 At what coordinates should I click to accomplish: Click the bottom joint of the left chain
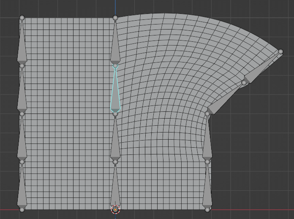22,209
